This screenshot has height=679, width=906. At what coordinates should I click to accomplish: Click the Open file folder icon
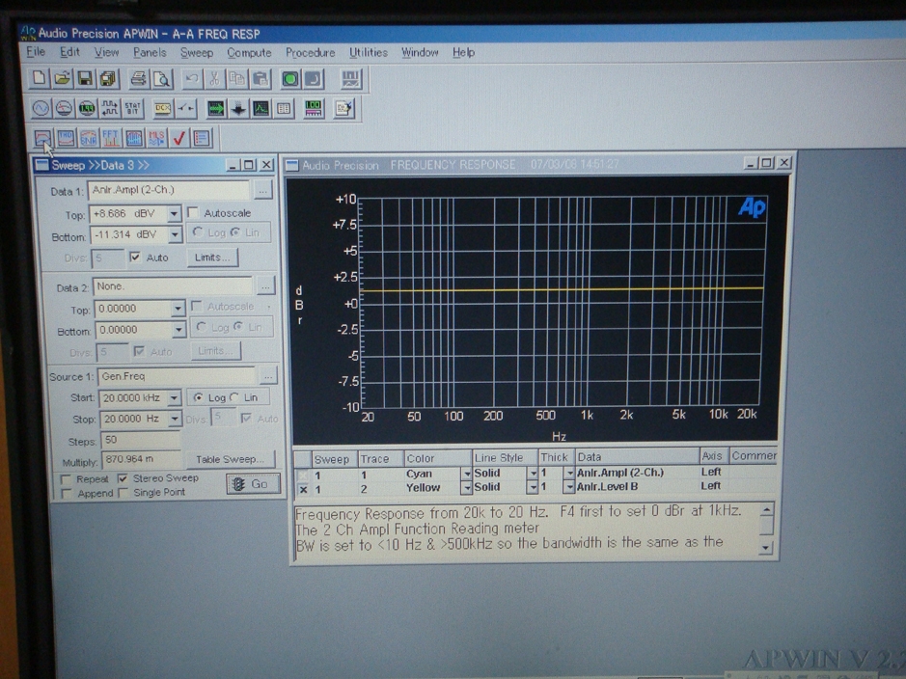[62, 78]
